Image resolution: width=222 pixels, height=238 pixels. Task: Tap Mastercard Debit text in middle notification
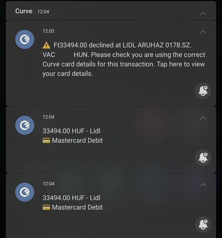click(77, 140)
